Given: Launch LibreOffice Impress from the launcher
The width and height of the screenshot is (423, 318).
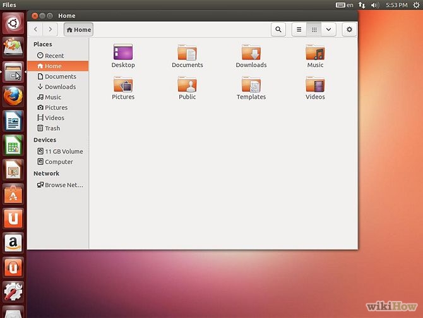Looking at the screenshot, I should tap(13, 169).
